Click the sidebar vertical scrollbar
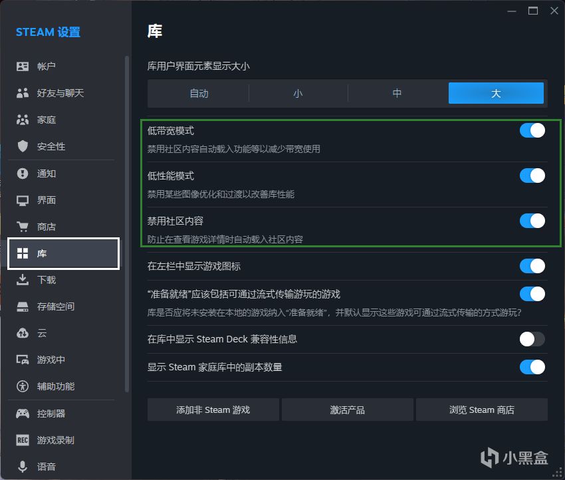 (x=126, y=223)
